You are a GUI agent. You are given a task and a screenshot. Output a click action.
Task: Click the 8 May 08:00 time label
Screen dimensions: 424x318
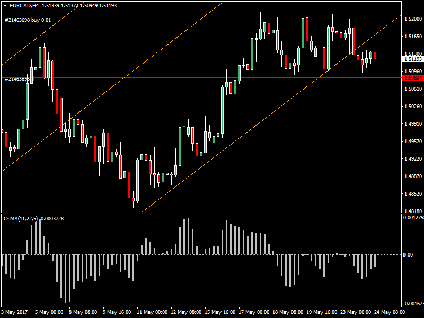(83, 312)
